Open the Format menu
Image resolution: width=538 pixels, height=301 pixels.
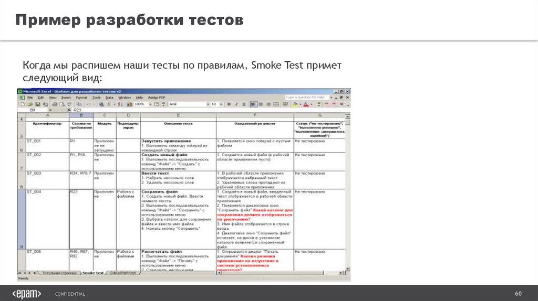point(81,98)
